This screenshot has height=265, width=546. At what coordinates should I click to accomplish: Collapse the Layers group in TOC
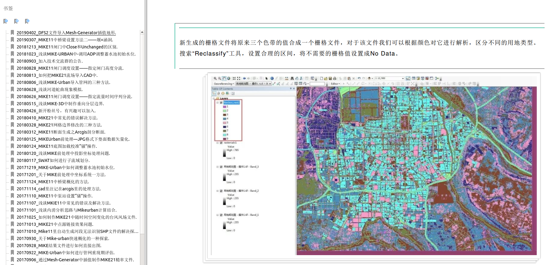(x=214, y=98)
